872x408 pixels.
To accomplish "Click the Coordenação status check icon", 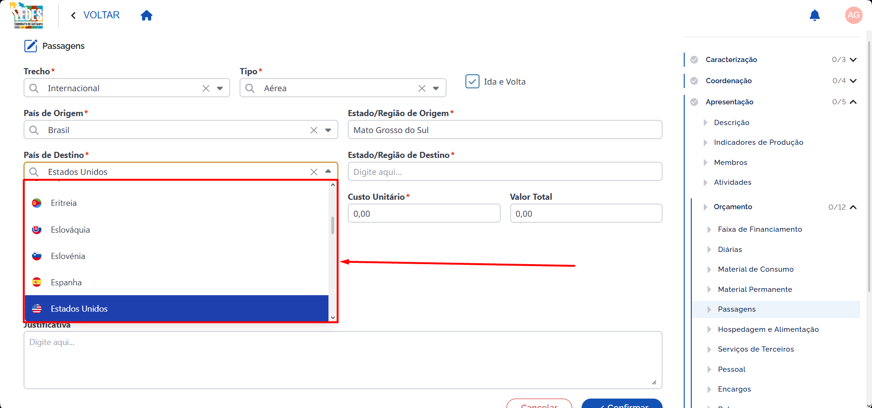I will (694, 81).
